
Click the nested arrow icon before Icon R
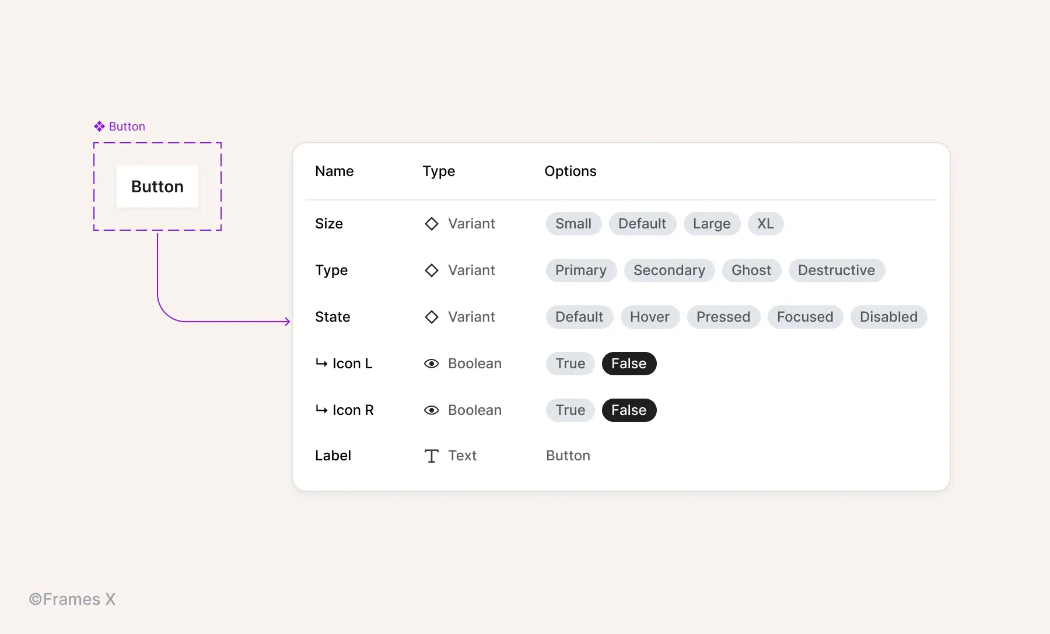[x=321, y=410]
